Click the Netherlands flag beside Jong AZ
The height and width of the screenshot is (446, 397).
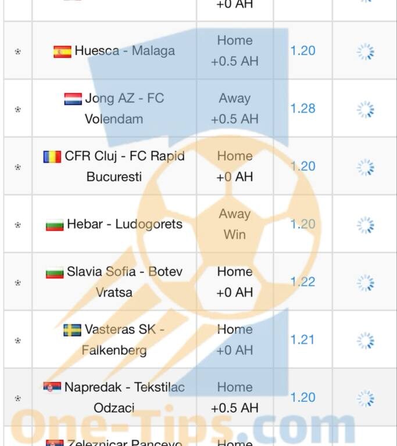pos(73,99)
